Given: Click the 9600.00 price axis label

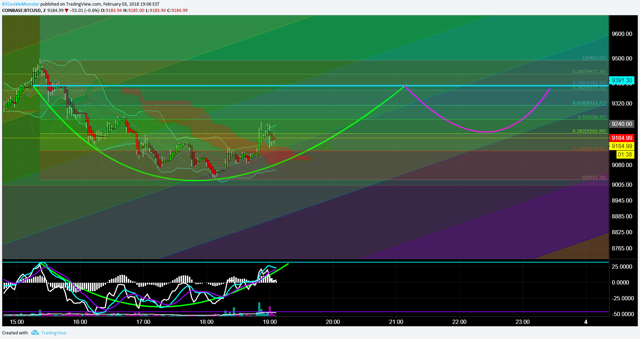Looking at the screenshot, I should tap(622, 34).
